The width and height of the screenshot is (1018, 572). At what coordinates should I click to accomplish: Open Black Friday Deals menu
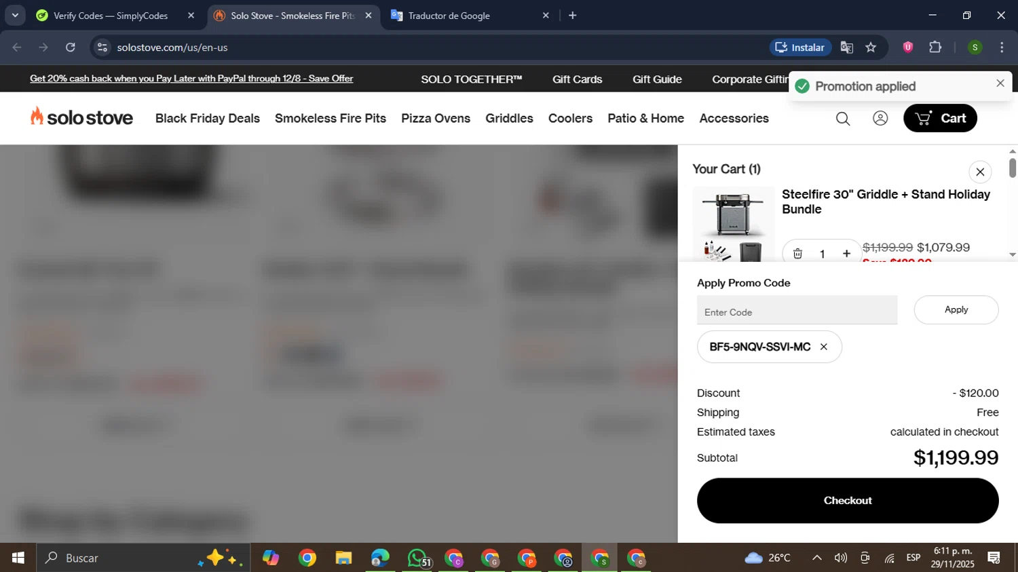click(208, 118)
